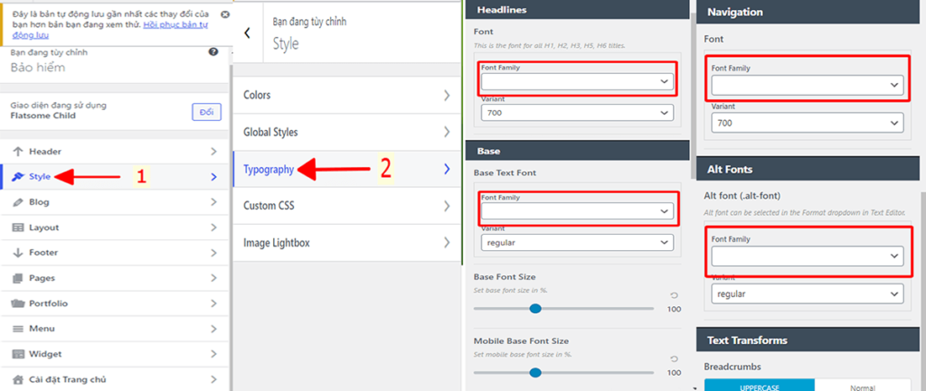Click the Header arrow icon in sidebar

click(x=18, y=152)
